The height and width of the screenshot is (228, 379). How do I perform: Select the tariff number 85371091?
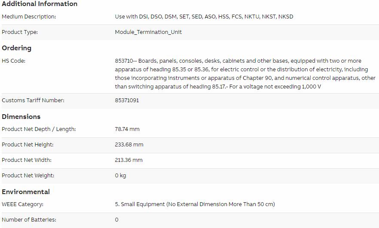[x=127, y=100]
